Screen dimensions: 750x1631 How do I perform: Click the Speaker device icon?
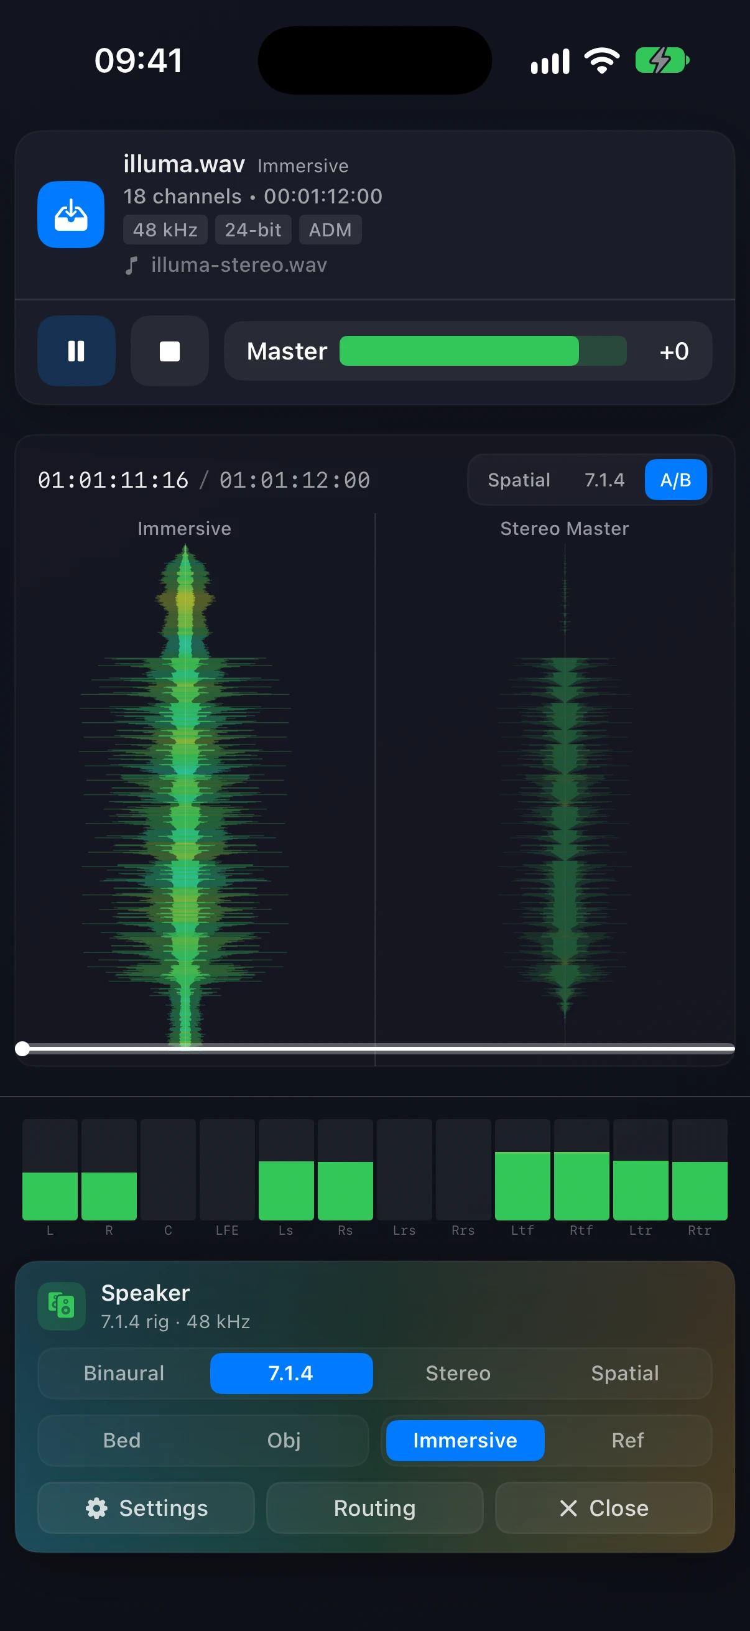[62, 1306]
